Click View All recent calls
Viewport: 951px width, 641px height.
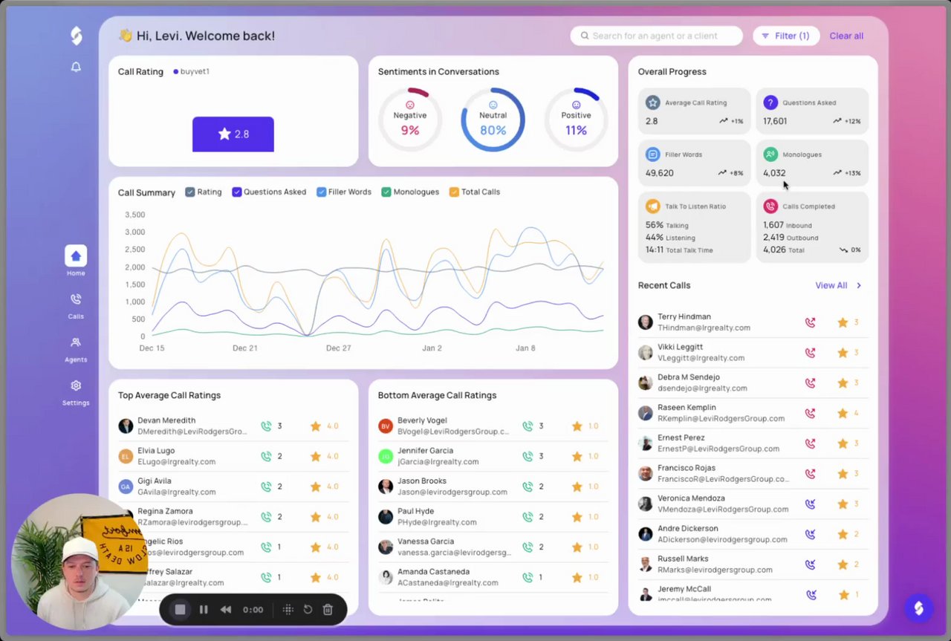click(x=831, y=285)
